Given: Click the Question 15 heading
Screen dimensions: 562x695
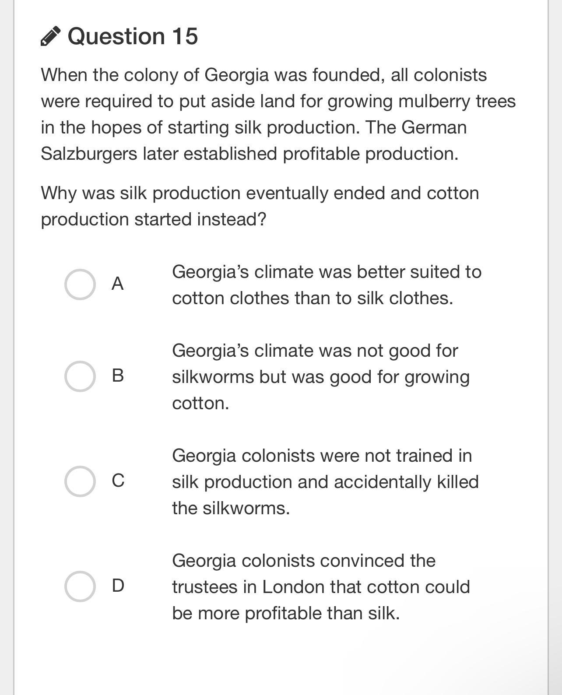Looking at the screenshot, I should (x=133, y=36).
